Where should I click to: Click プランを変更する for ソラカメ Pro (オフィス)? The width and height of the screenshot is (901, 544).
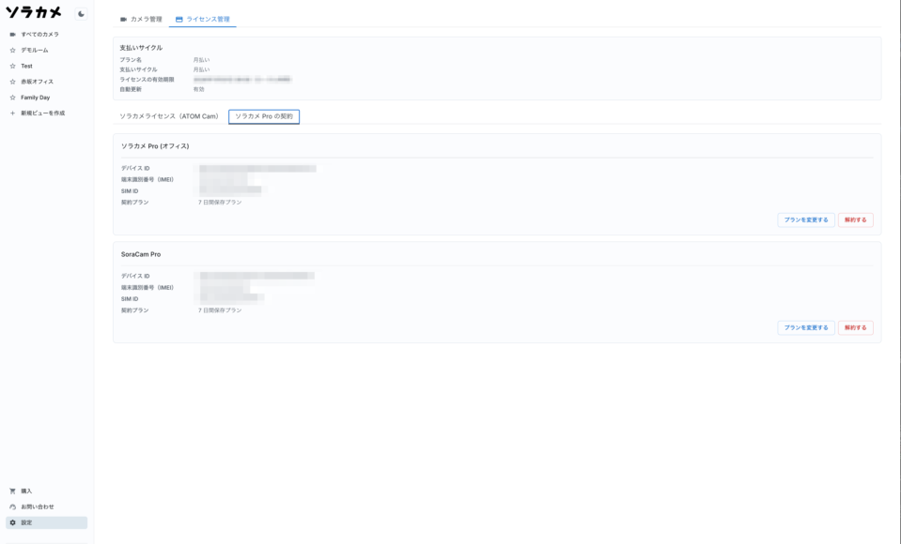click(806, 219)
